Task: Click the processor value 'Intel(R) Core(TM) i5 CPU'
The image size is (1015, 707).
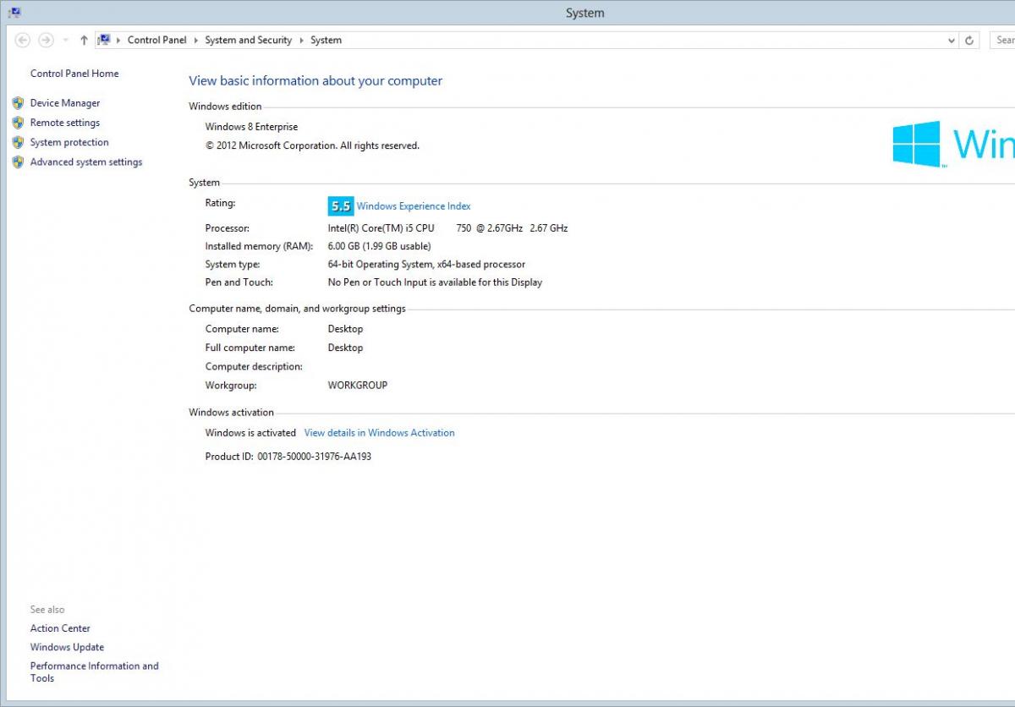Action: click(x=381, y=228)
